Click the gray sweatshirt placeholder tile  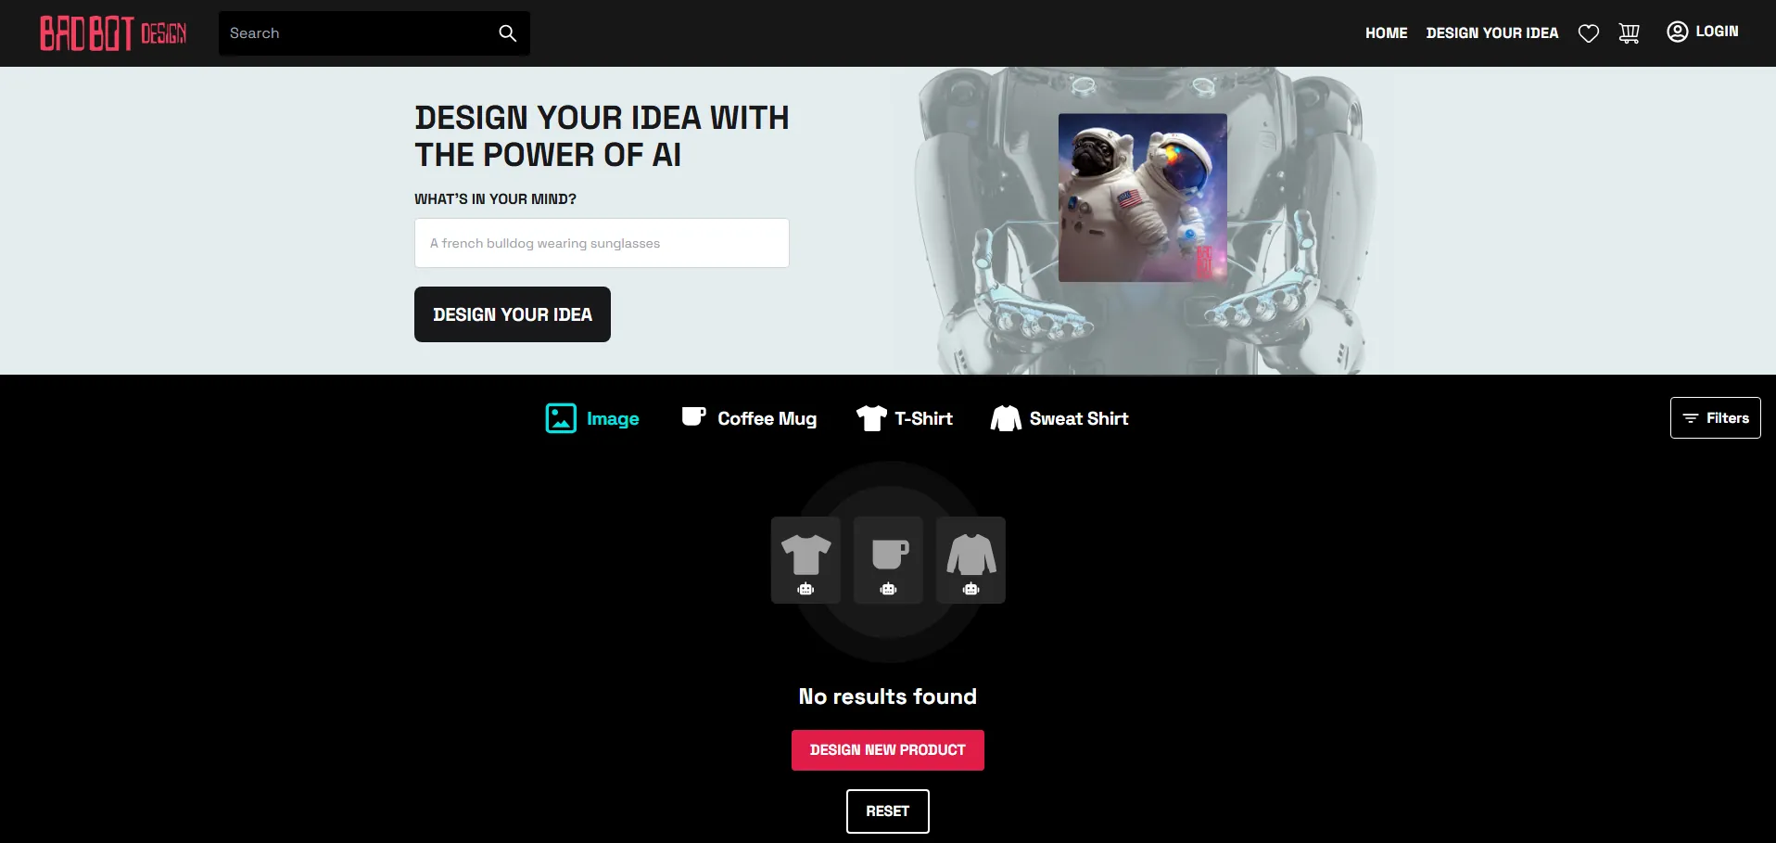970,560
